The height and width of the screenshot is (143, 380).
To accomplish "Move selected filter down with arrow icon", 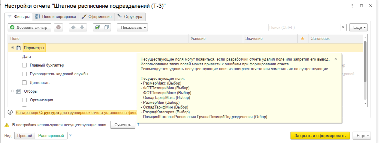I will (x=82, y=27).
